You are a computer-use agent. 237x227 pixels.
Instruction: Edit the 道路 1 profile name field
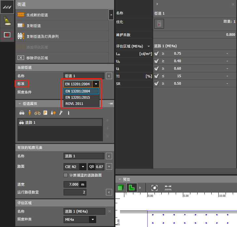84,156
